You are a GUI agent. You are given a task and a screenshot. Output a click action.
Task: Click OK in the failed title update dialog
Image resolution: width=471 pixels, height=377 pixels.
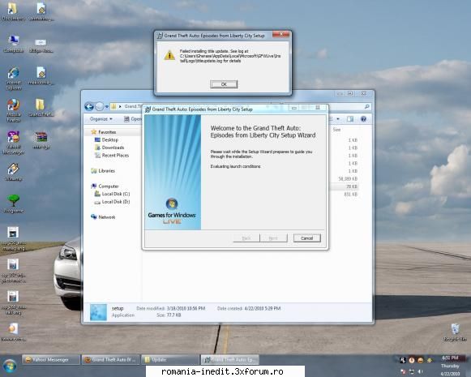(x=224, y=84)
